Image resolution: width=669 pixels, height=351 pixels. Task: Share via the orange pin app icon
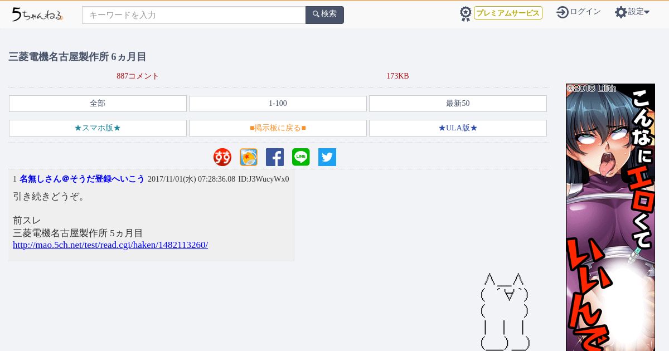tap(249, 157)
